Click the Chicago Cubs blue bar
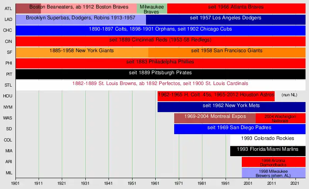 (160, 29)
